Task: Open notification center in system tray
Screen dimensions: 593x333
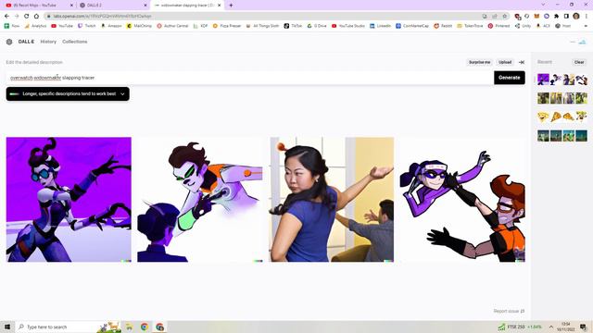Action: [x=583, y=327]
